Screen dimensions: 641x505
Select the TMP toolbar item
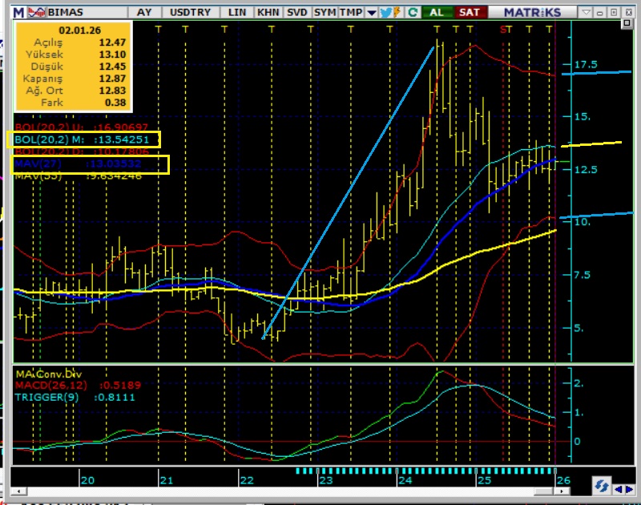point(350,13)
